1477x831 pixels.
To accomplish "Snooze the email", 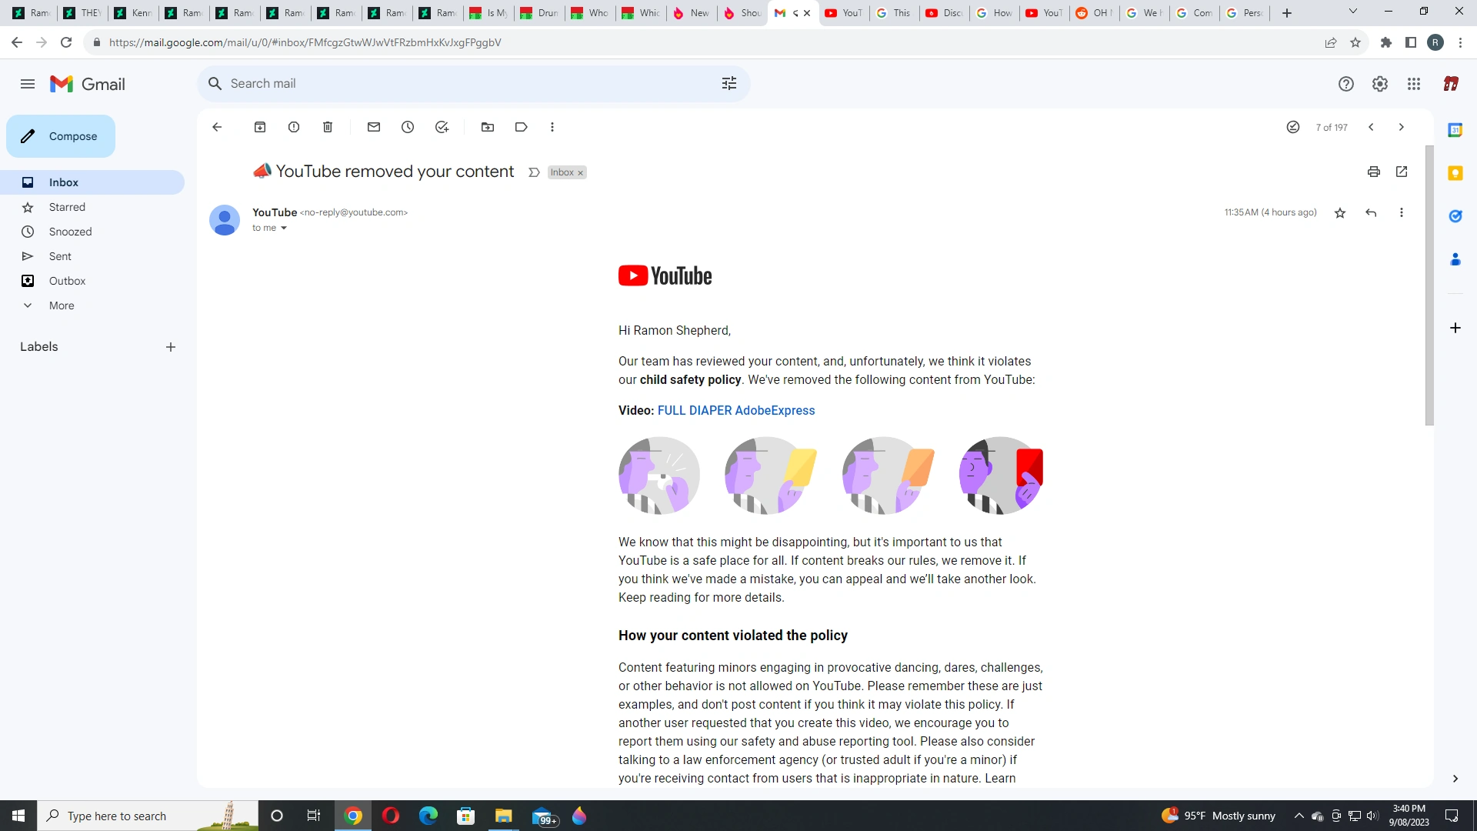I will [408, 127].
